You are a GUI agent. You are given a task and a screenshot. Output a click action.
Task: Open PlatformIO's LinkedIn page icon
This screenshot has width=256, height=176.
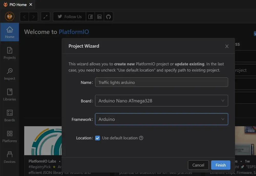tap(99, 16)
